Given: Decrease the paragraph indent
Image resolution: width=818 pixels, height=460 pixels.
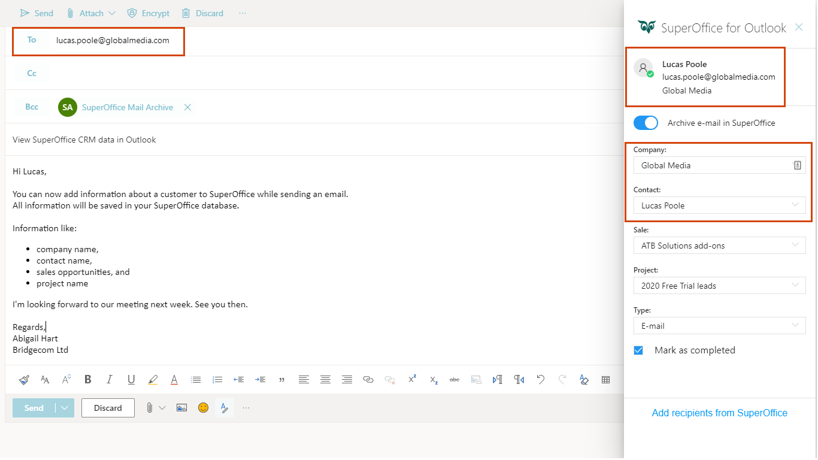Looking at the screenshot, I should tap(239, 379).
